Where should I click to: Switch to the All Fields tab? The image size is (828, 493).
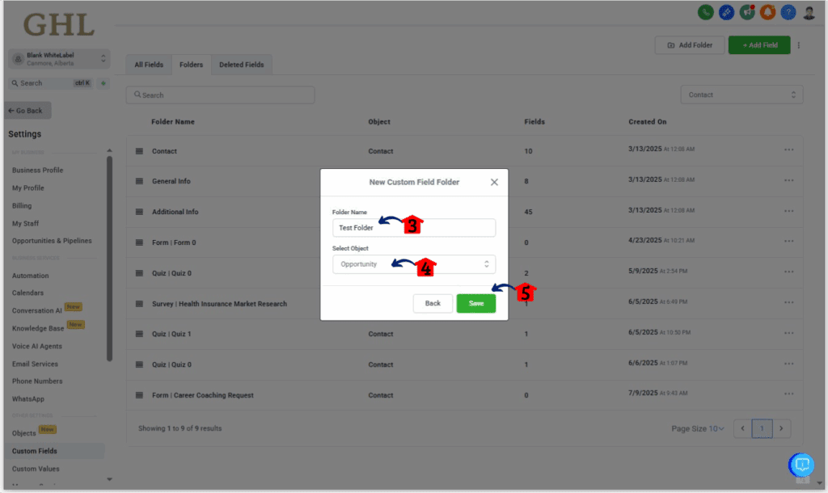pos(149,65)
